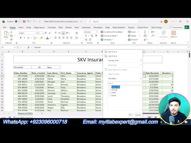Open the General number format dropdown

point(97,32)
